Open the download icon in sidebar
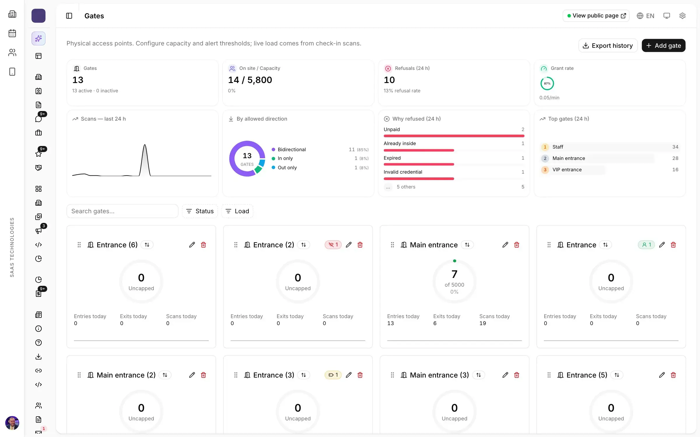 38,357
